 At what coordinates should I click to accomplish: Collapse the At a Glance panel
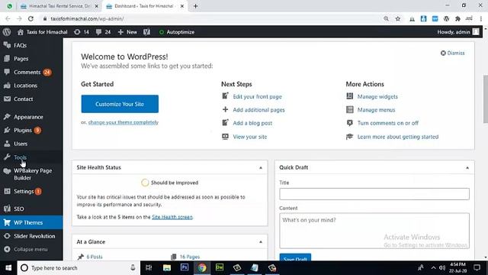tap(261, 242)
